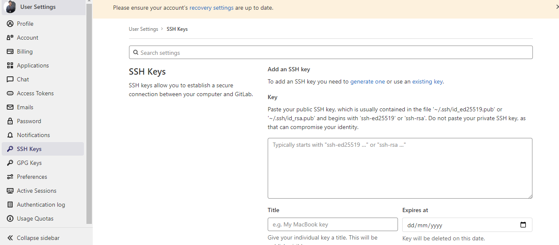Click the existing key link
The height and width of the screenshot is (245, 559).
click(427, 81)
